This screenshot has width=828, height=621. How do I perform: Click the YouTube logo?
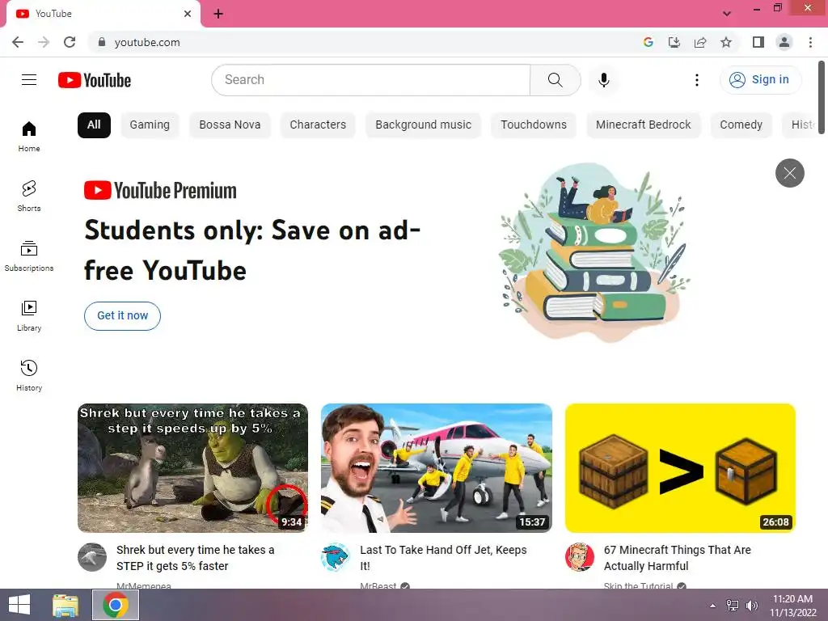pos(95,80)
